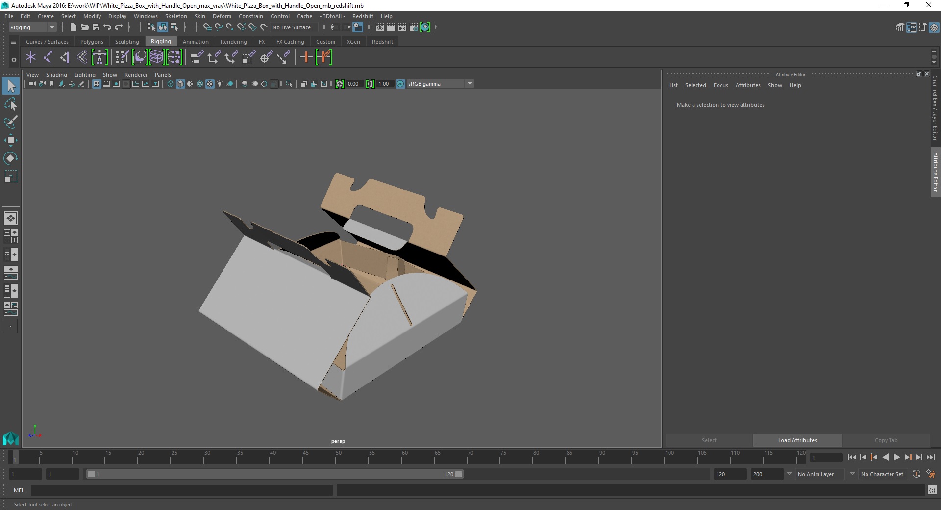Viewport: 941px width, 510px height.
Task: Open the sRGB gamma view transform dropdown
Action: [x=440, y=84]
